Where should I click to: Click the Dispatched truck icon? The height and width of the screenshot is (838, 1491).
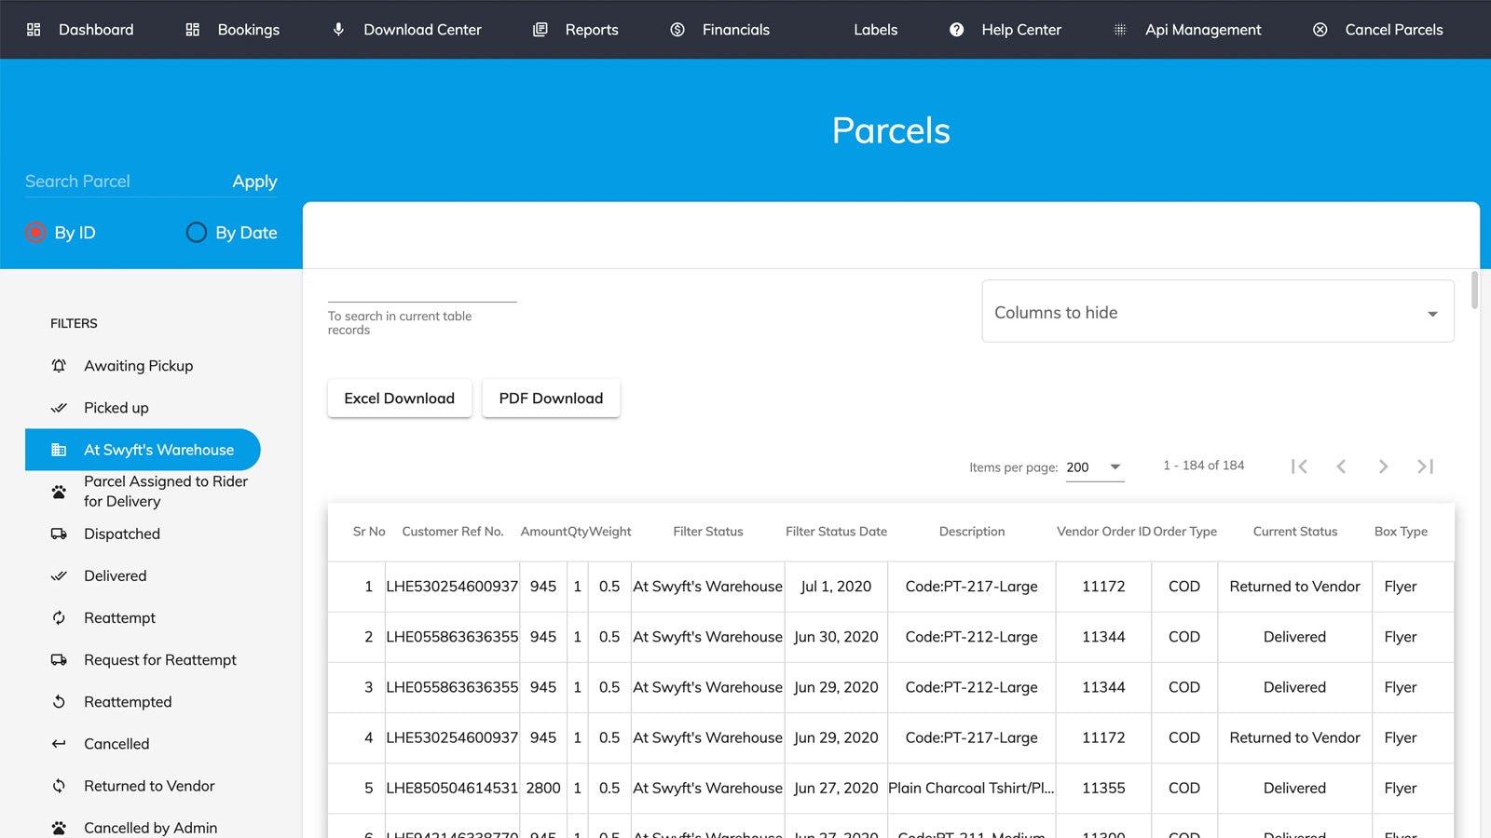pos(59,534)
